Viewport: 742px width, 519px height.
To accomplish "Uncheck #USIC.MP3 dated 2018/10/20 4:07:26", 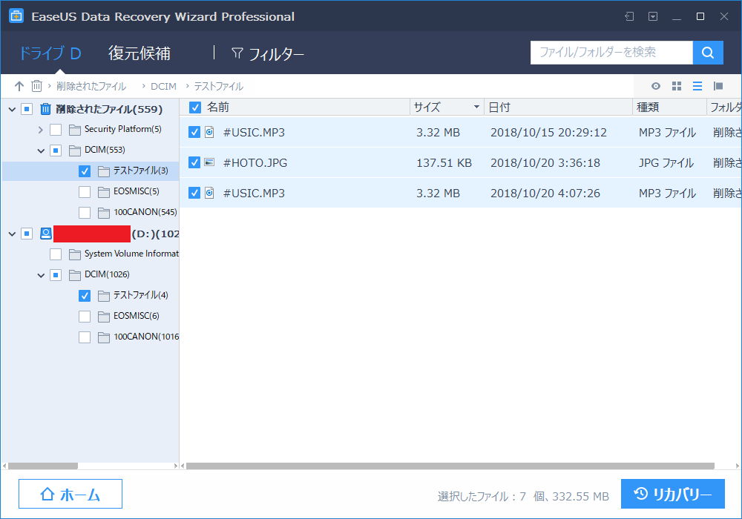I will click(x=194, y=192).
